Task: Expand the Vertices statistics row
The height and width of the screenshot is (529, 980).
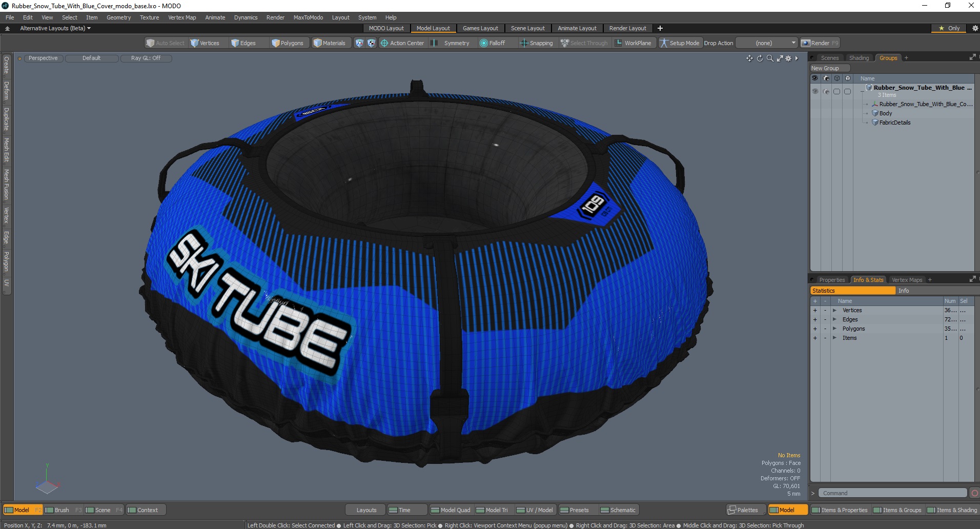Action: pyautogui.click(x=834, y=310)
